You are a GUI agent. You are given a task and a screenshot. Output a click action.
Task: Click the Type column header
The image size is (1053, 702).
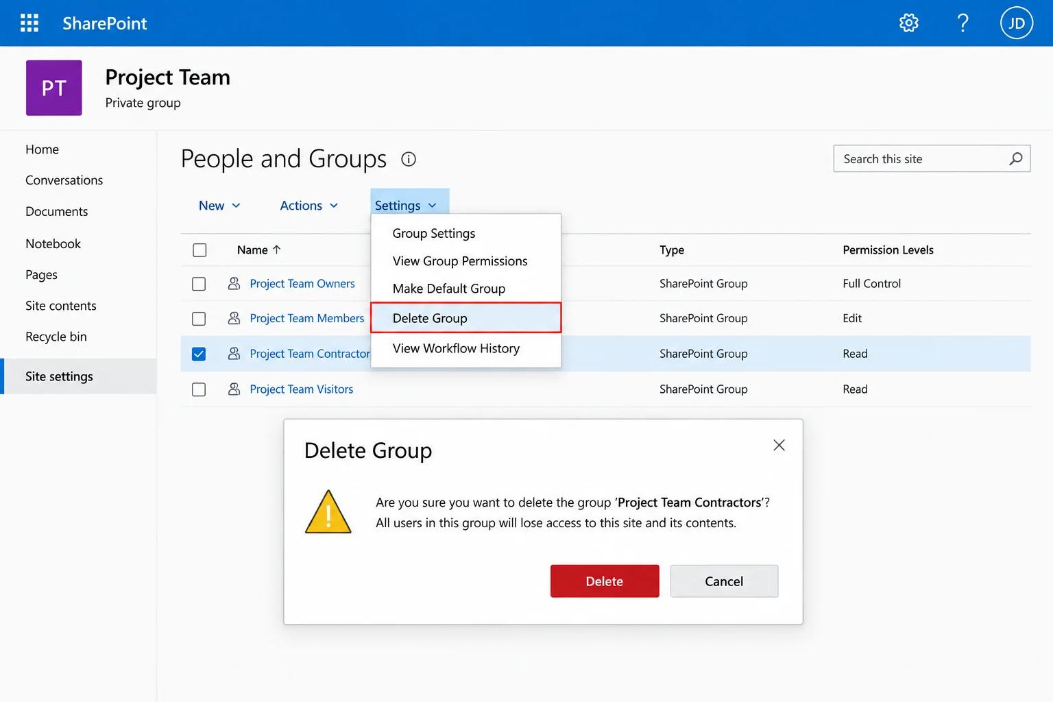pos(672,250)
